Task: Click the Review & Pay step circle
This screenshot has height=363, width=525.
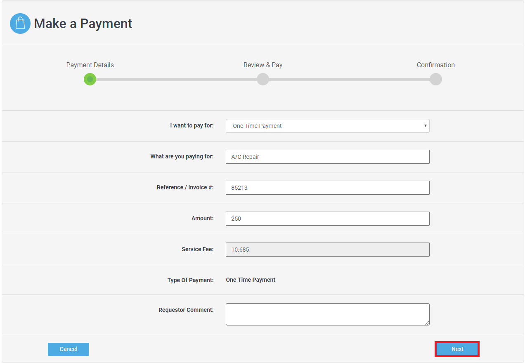Action: (x=263, y=79)
